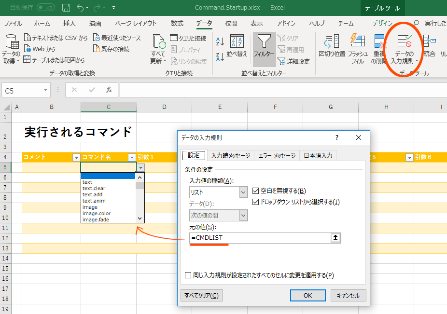Screen dimensions: 447x314
Task: Click the Redo arrow icon
Action: [97, 8]
